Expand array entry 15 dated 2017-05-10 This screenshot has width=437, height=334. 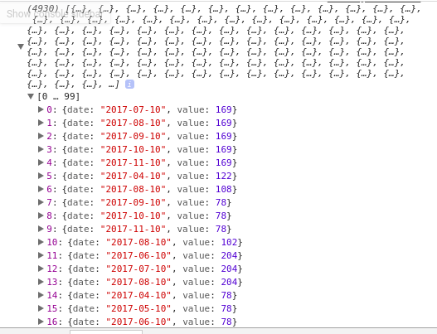click(x=41, y=308)
